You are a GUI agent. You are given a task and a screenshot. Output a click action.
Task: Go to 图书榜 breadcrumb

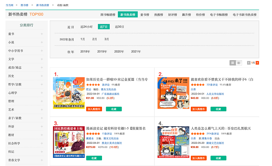click(24, 5)
